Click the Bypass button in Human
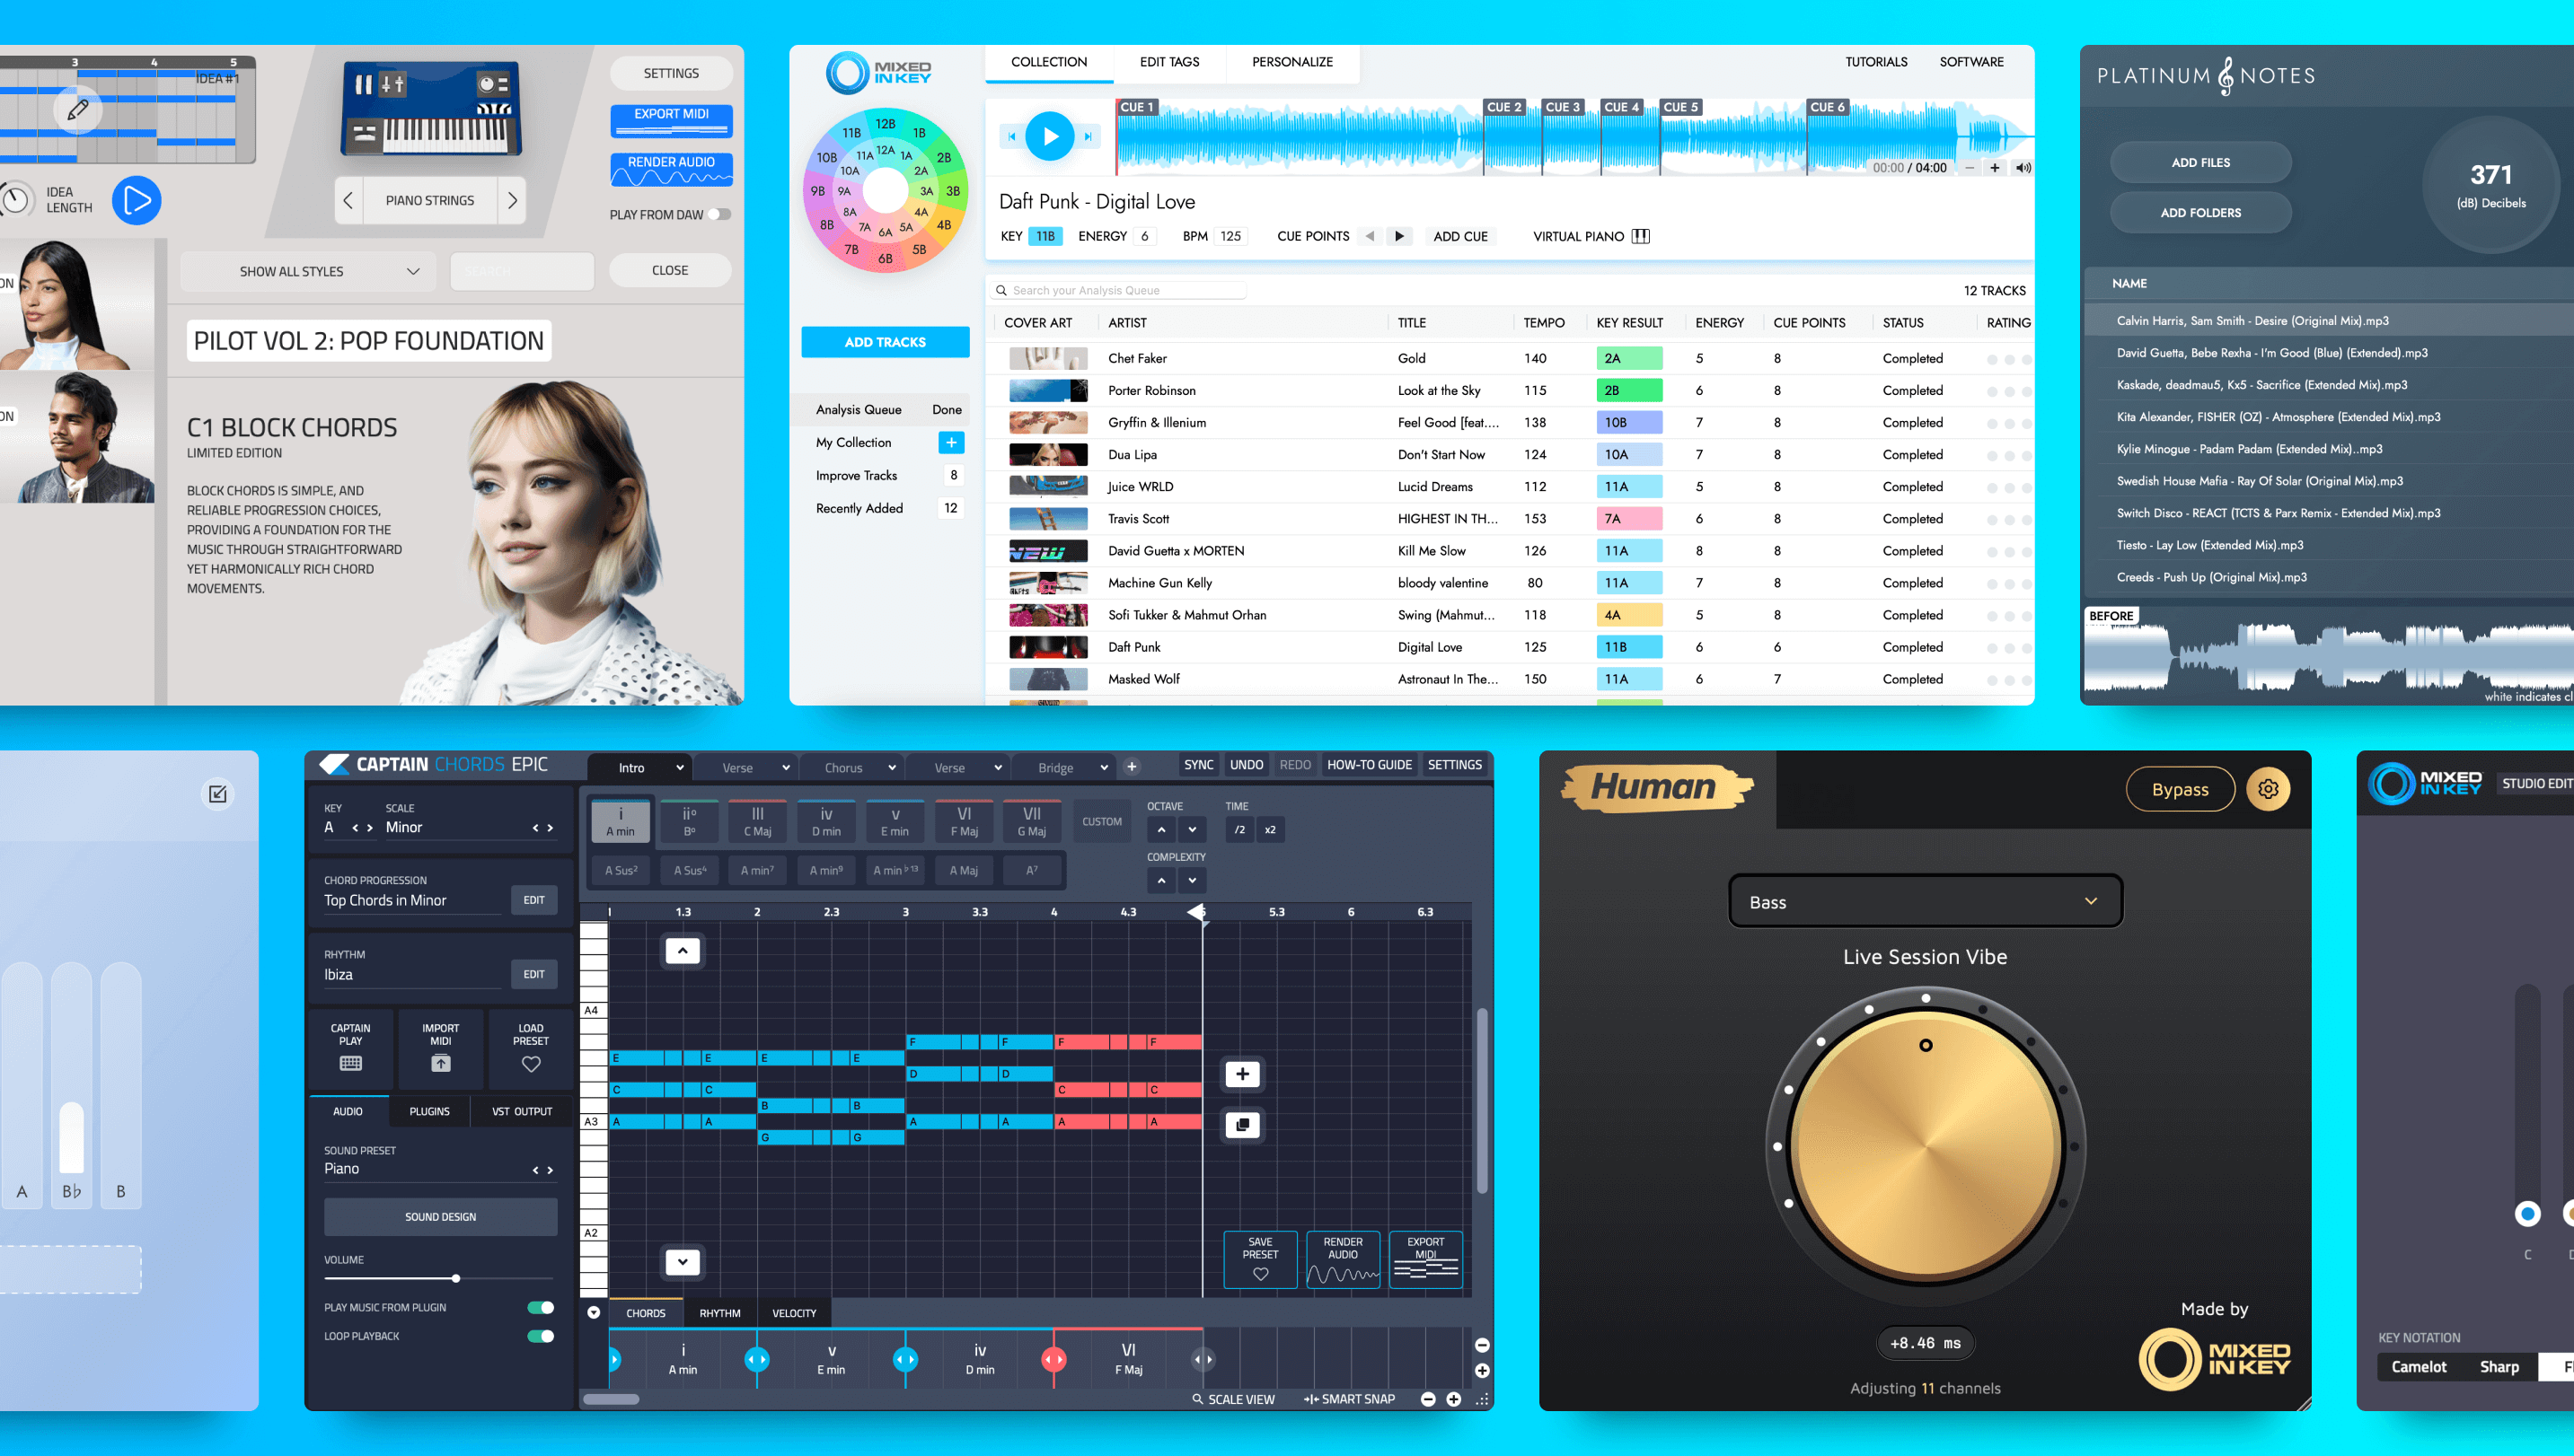This screenshot has width=2574, height=1456. pyautogui.click(x=2179, y=789)
